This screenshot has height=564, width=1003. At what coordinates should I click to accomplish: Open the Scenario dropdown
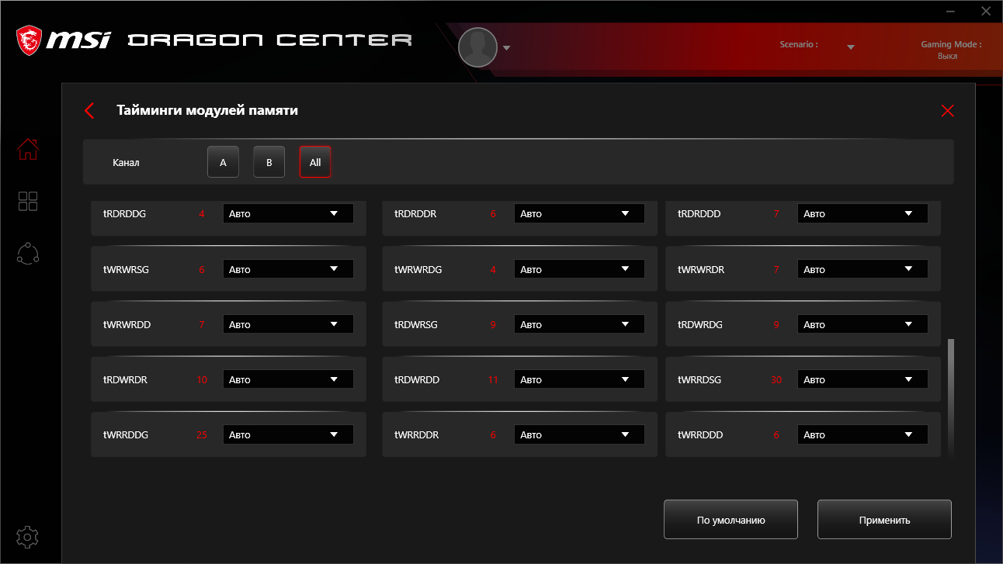coord(851,47)
